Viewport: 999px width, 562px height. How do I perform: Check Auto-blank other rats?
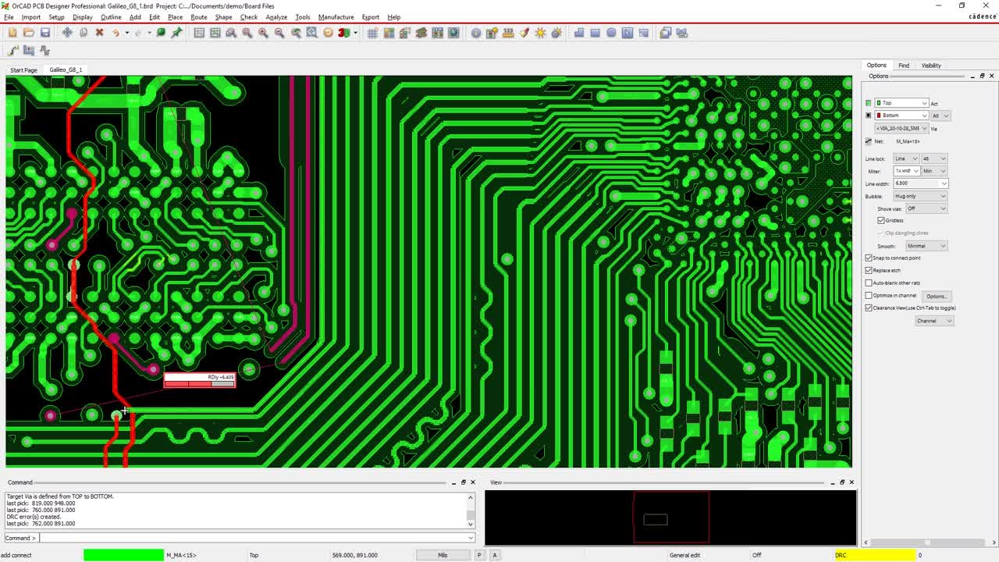[x=869, y=283]
